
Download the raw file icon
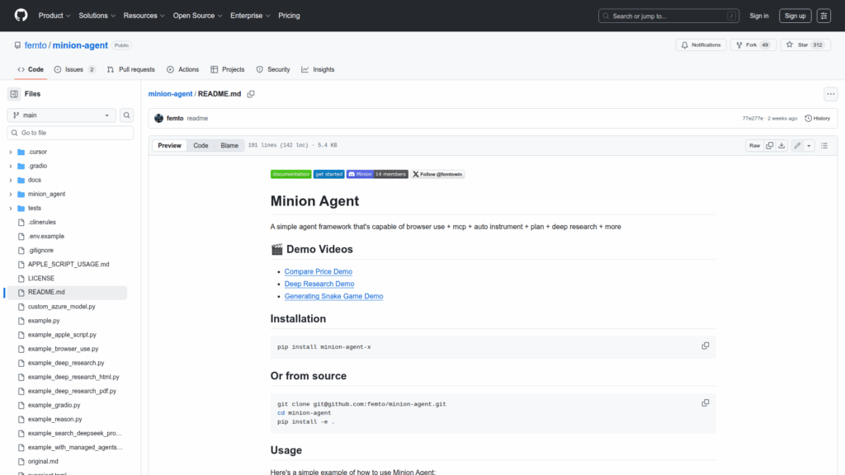coord(781,145)
